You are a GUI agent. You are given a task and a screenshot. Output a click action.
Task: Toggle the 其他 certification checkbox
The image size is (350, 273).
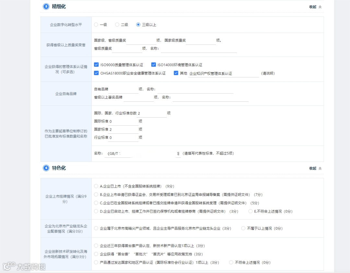pyautogui.click(x=176, y=73)
